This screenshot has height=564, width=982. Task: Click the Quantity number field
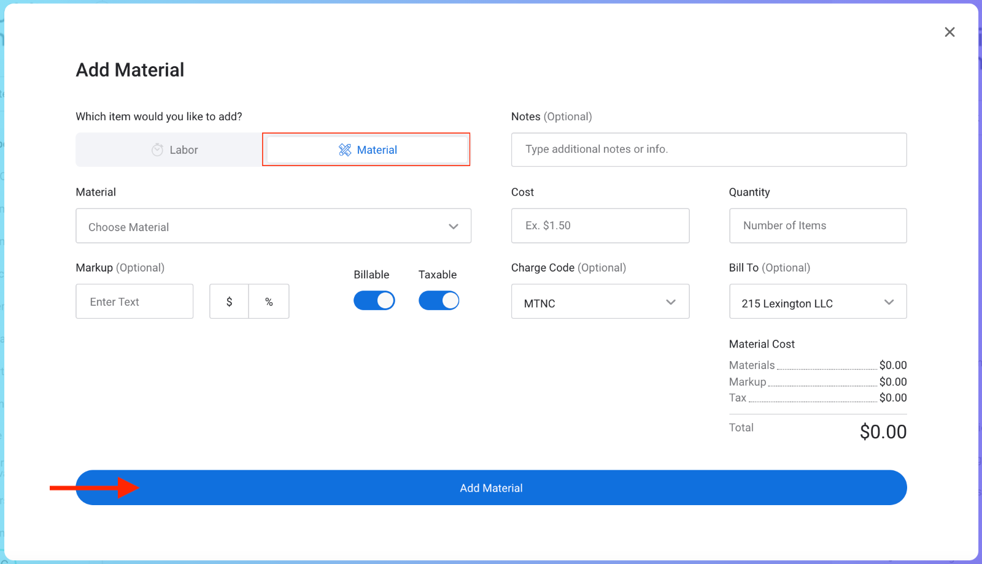coord(818,226)
